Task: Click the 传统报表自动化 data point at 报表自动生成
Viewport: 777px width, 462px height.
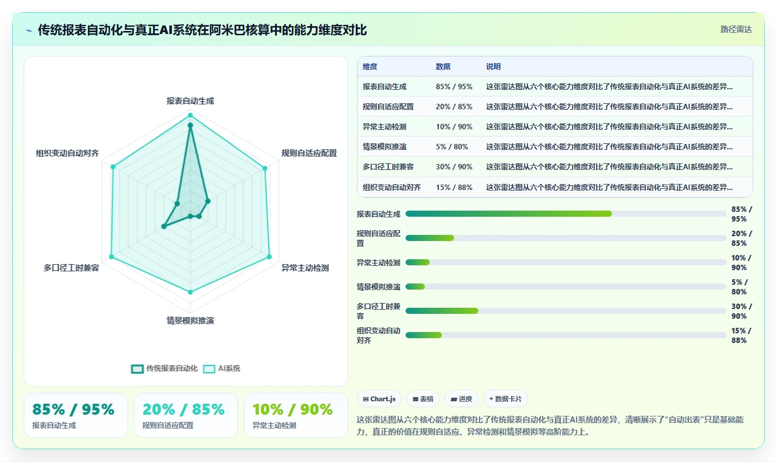Action: tap(190, 126)
